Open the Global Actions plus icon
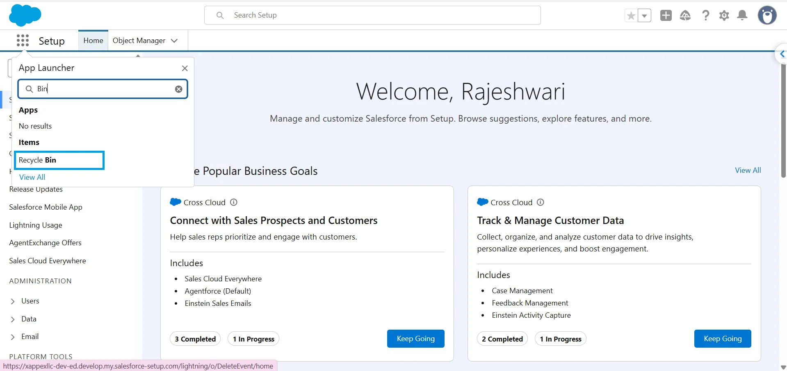The width and height of the screenshot is (787, 371). (666, 16)
